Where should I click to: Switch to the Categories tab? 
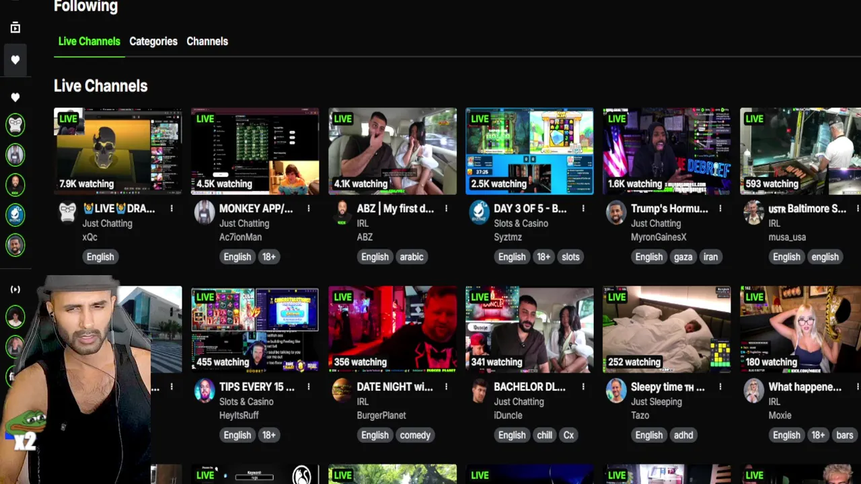click(153, 41)
